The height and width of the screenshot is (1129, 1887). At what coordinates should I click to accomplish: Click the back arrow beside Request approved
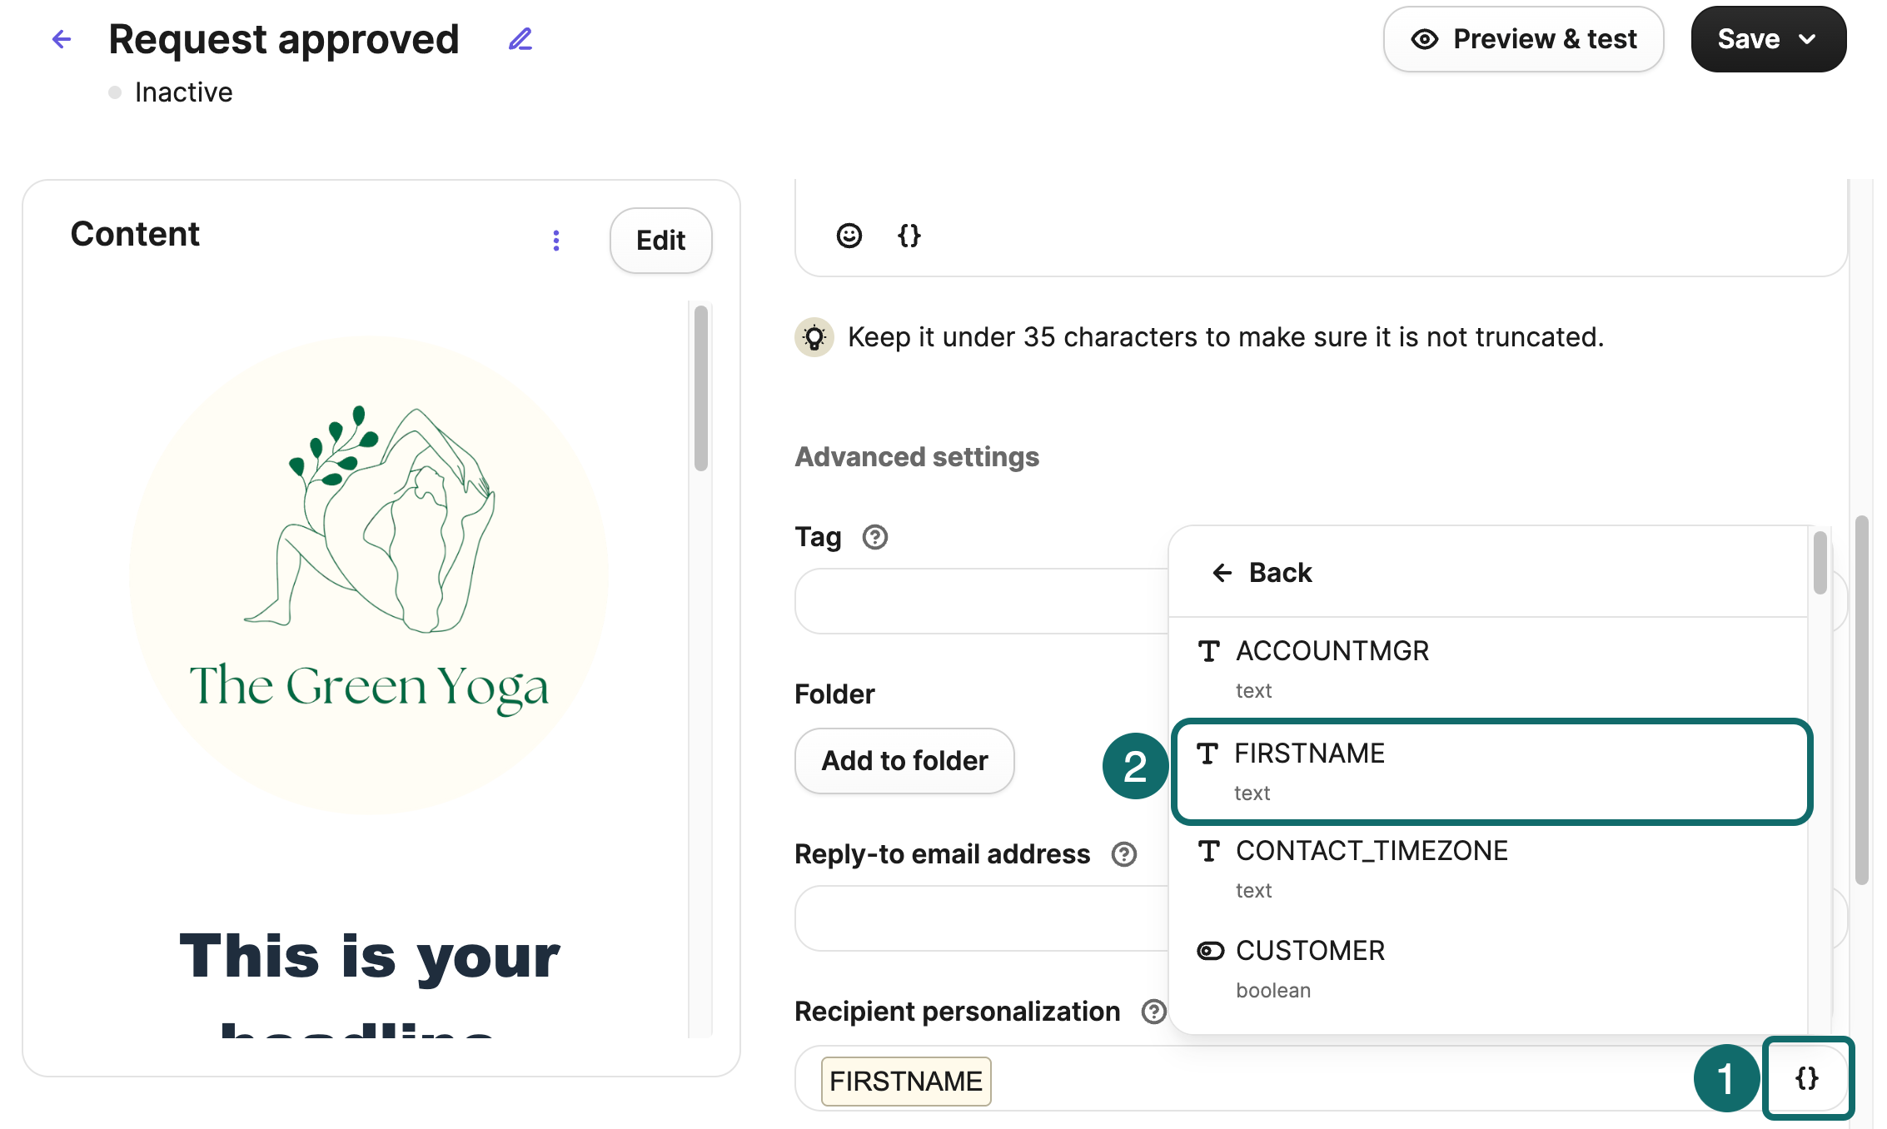coord(62,39)
